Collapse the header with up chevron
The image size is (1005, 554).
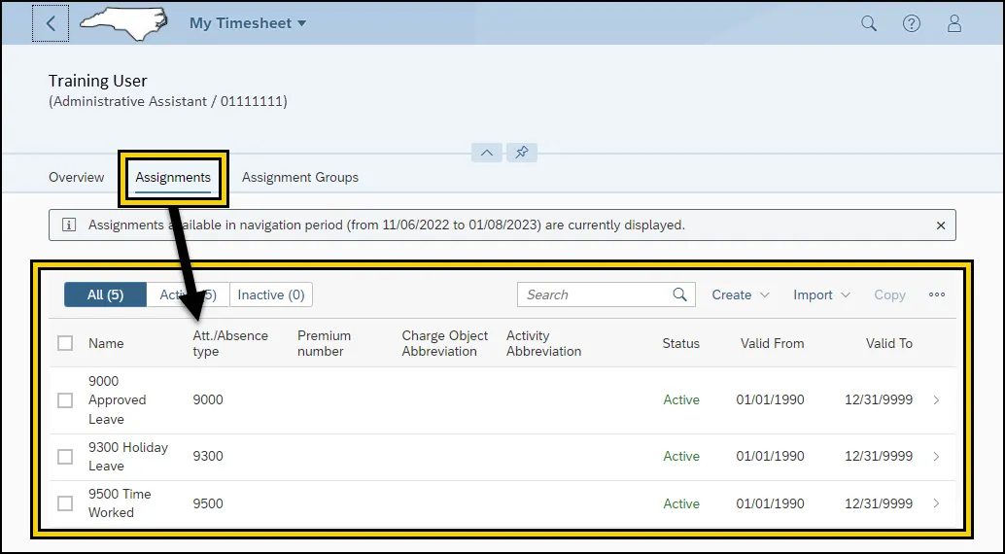pyautogui.click(x=487, y=153)
